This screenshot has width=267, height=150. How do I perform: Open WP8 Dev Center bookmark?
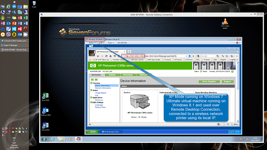pos(136,60)
